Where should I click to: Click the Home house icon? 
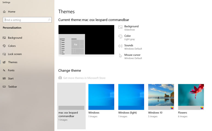coord(4,12)
